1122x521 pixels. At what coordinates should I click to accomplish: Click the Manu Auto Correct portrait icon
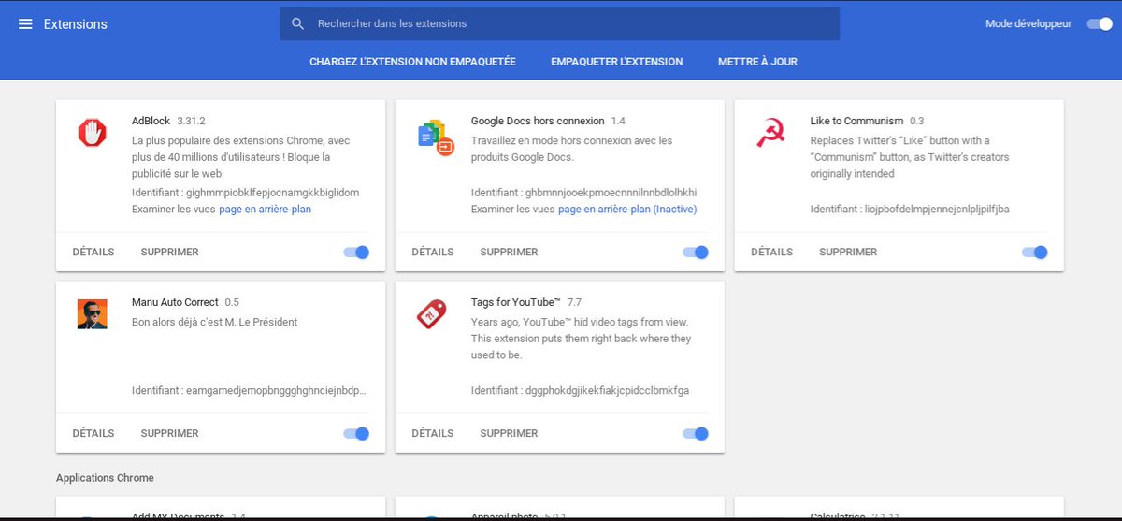coord(92,313)
